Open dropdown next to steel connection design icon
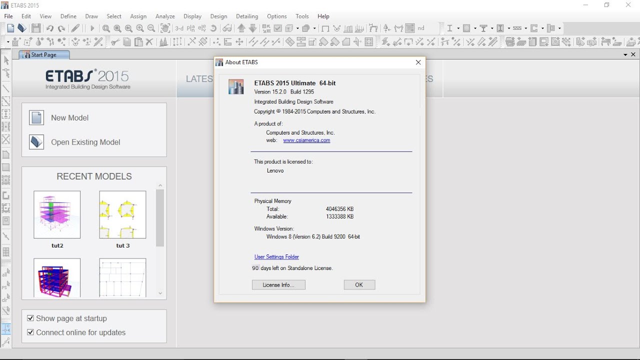The image size is (640, 360). click(x=559, y=28)
